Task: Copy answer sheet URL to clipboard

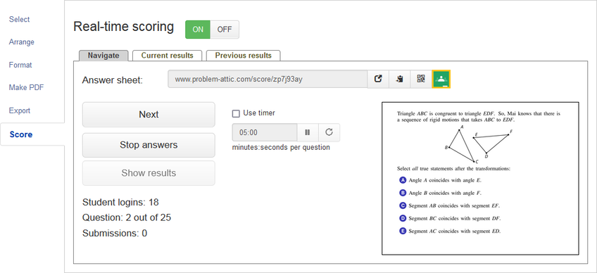Action: [x=399, y=80]
